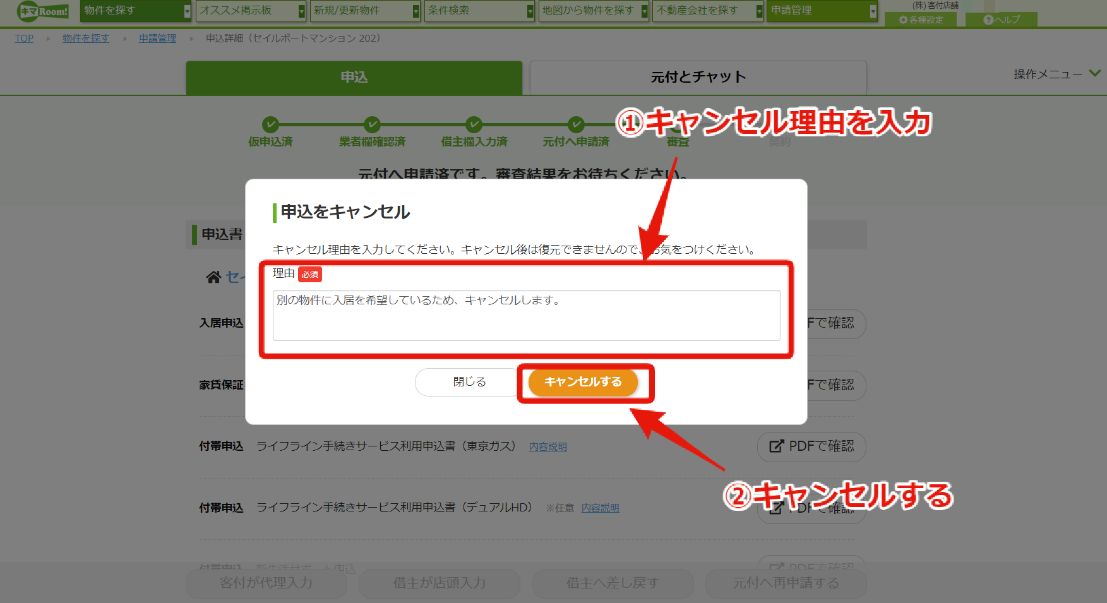Go to TOP breadcrumb link
Viewport: 1107px width, 603px height.
[x=25, y=39]
